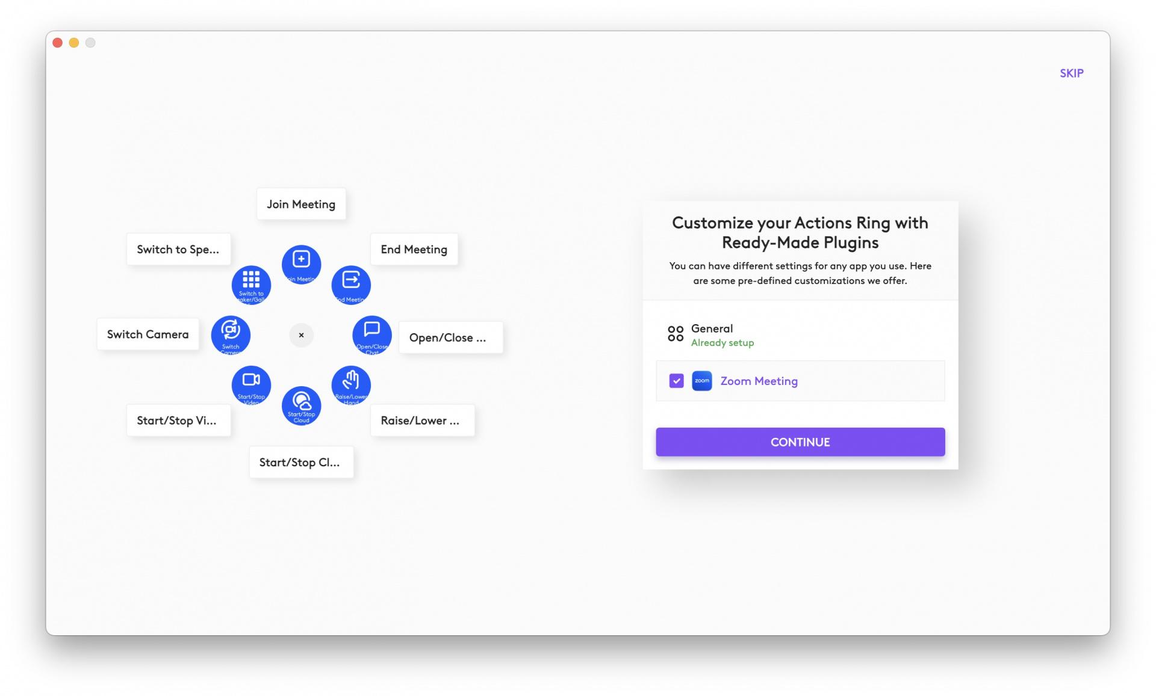Click the Join Meeting ring icon
The height and width of the screenshot is (696, 1156).
(x=301, y=265)
